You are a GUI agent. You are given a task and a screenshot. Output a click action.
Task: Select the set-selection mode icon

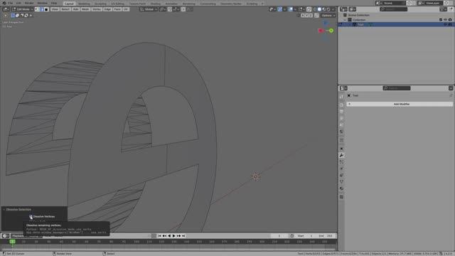[13, 16]
